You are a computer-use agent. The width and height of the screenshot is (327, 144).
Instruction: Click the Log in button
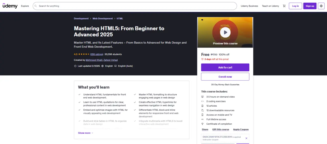[295, 6]
